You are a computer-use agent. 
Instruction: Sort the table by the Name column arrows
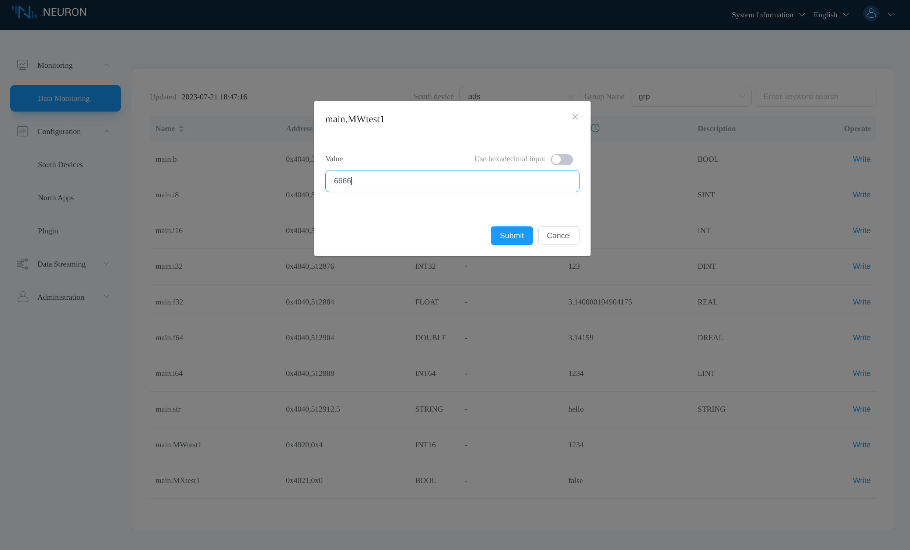pos(181,128)
